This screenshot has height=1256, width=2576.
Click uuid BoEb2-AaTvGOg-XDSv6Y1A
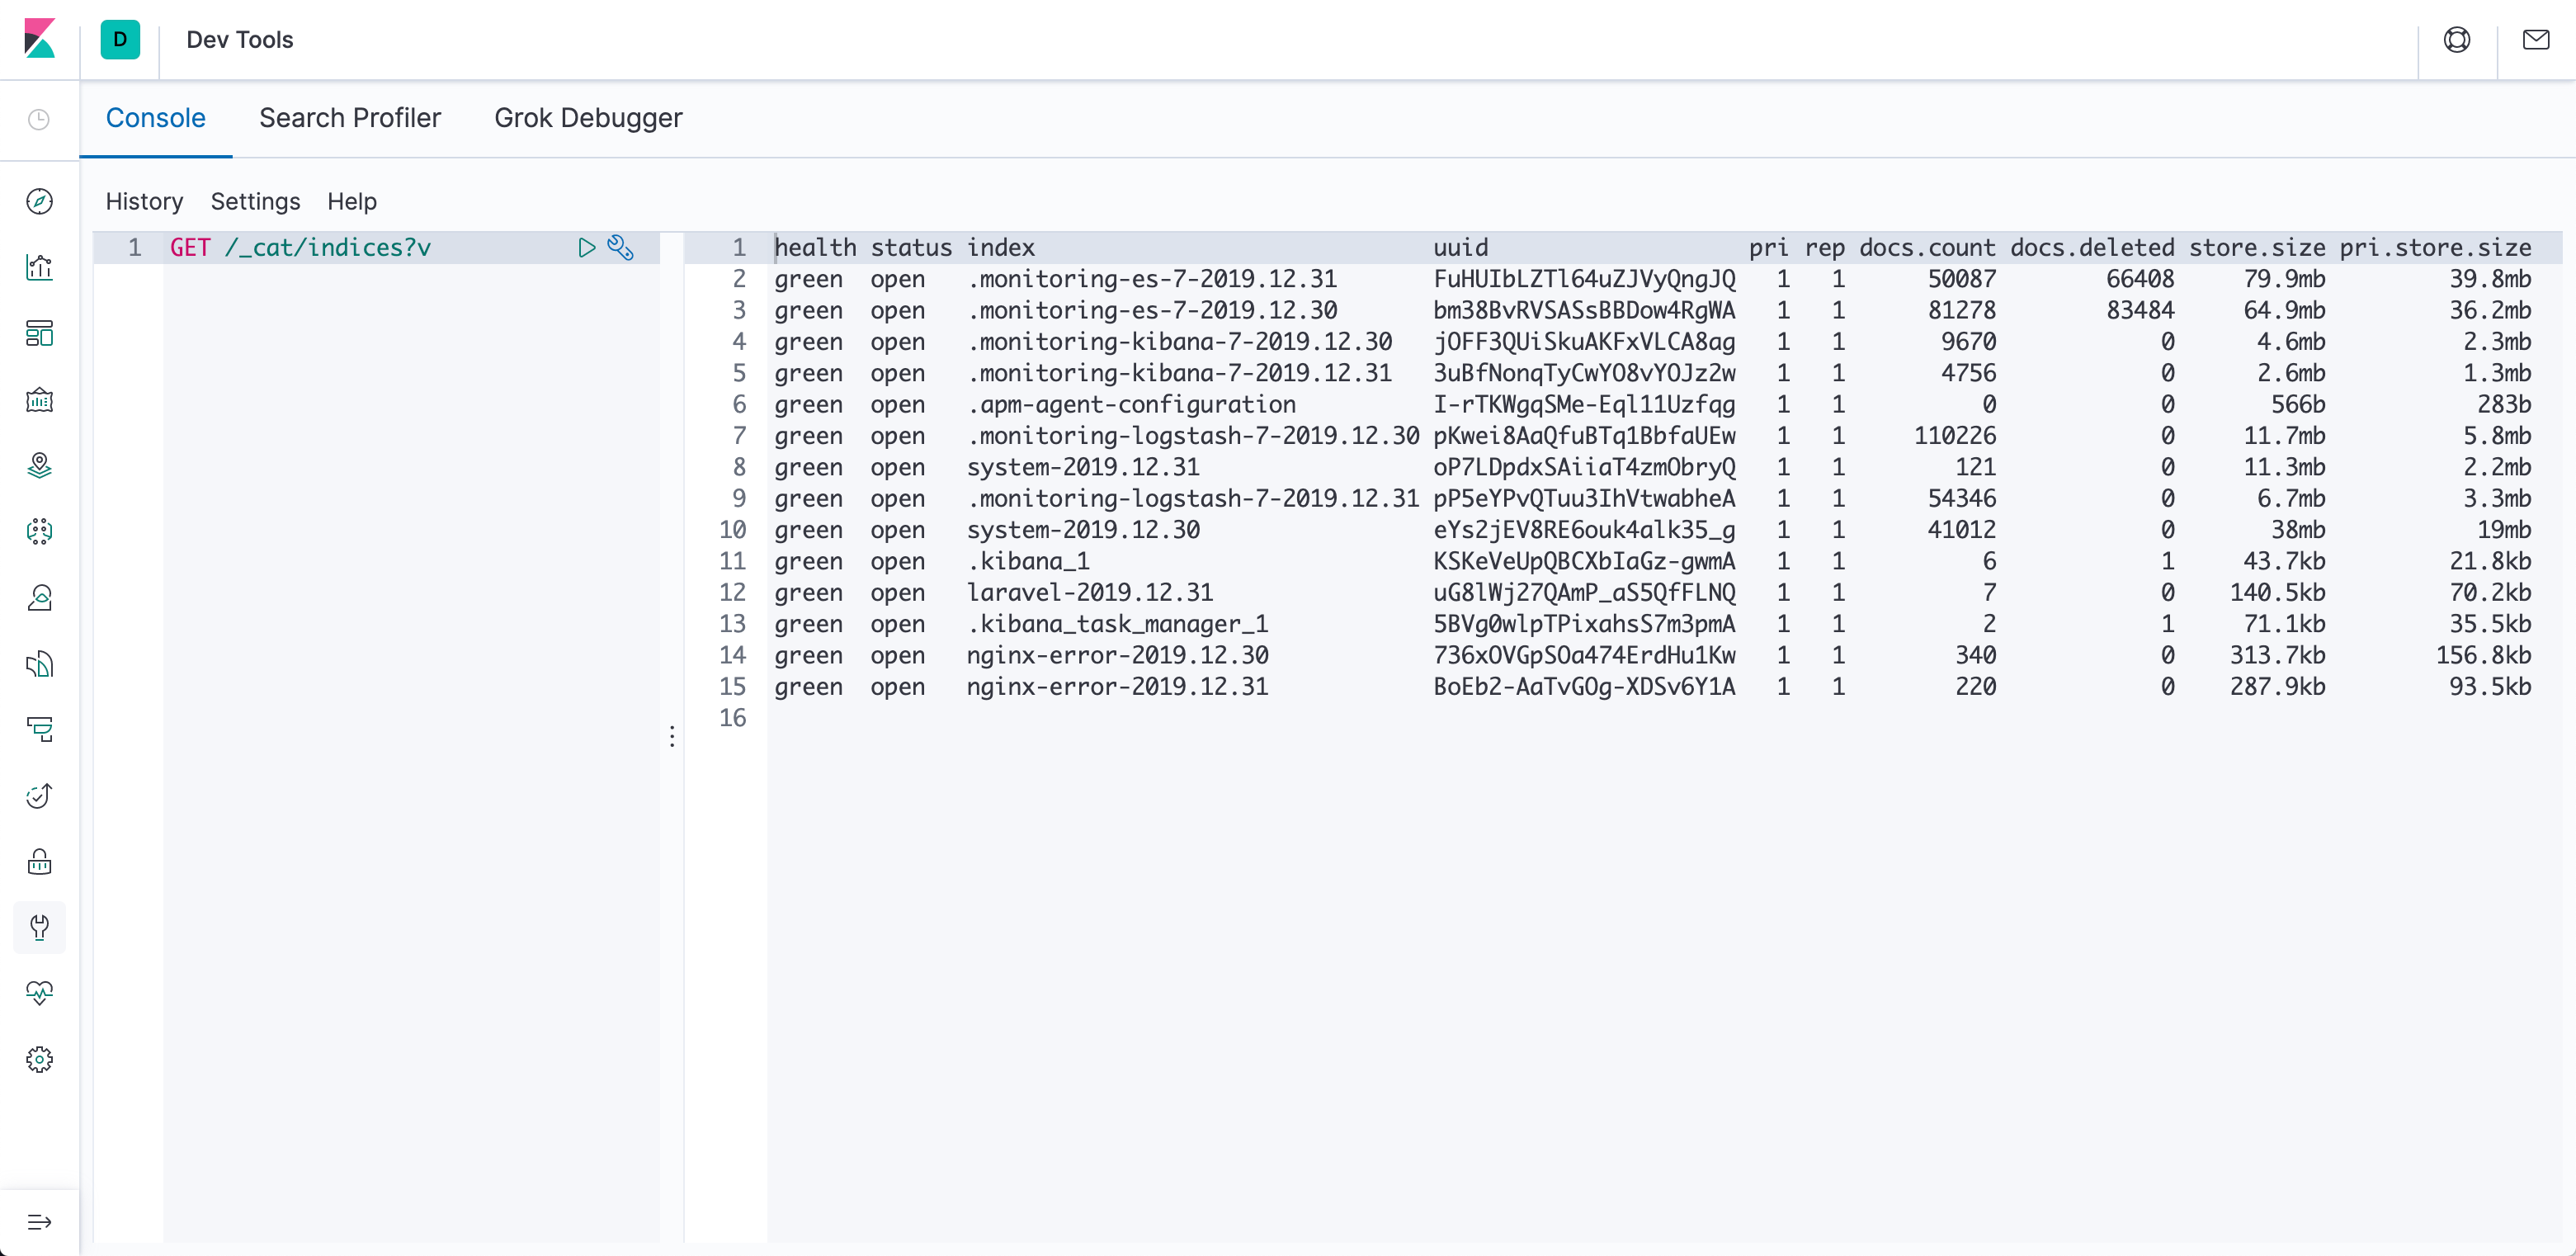(x=1584, y=687)
